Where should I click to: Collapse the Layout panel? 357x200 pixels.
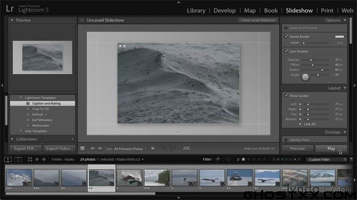point(345,88)
